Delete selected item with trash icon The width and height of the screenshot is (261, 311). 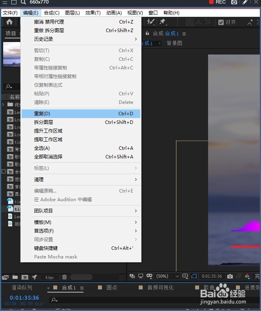tap(64, 277)
